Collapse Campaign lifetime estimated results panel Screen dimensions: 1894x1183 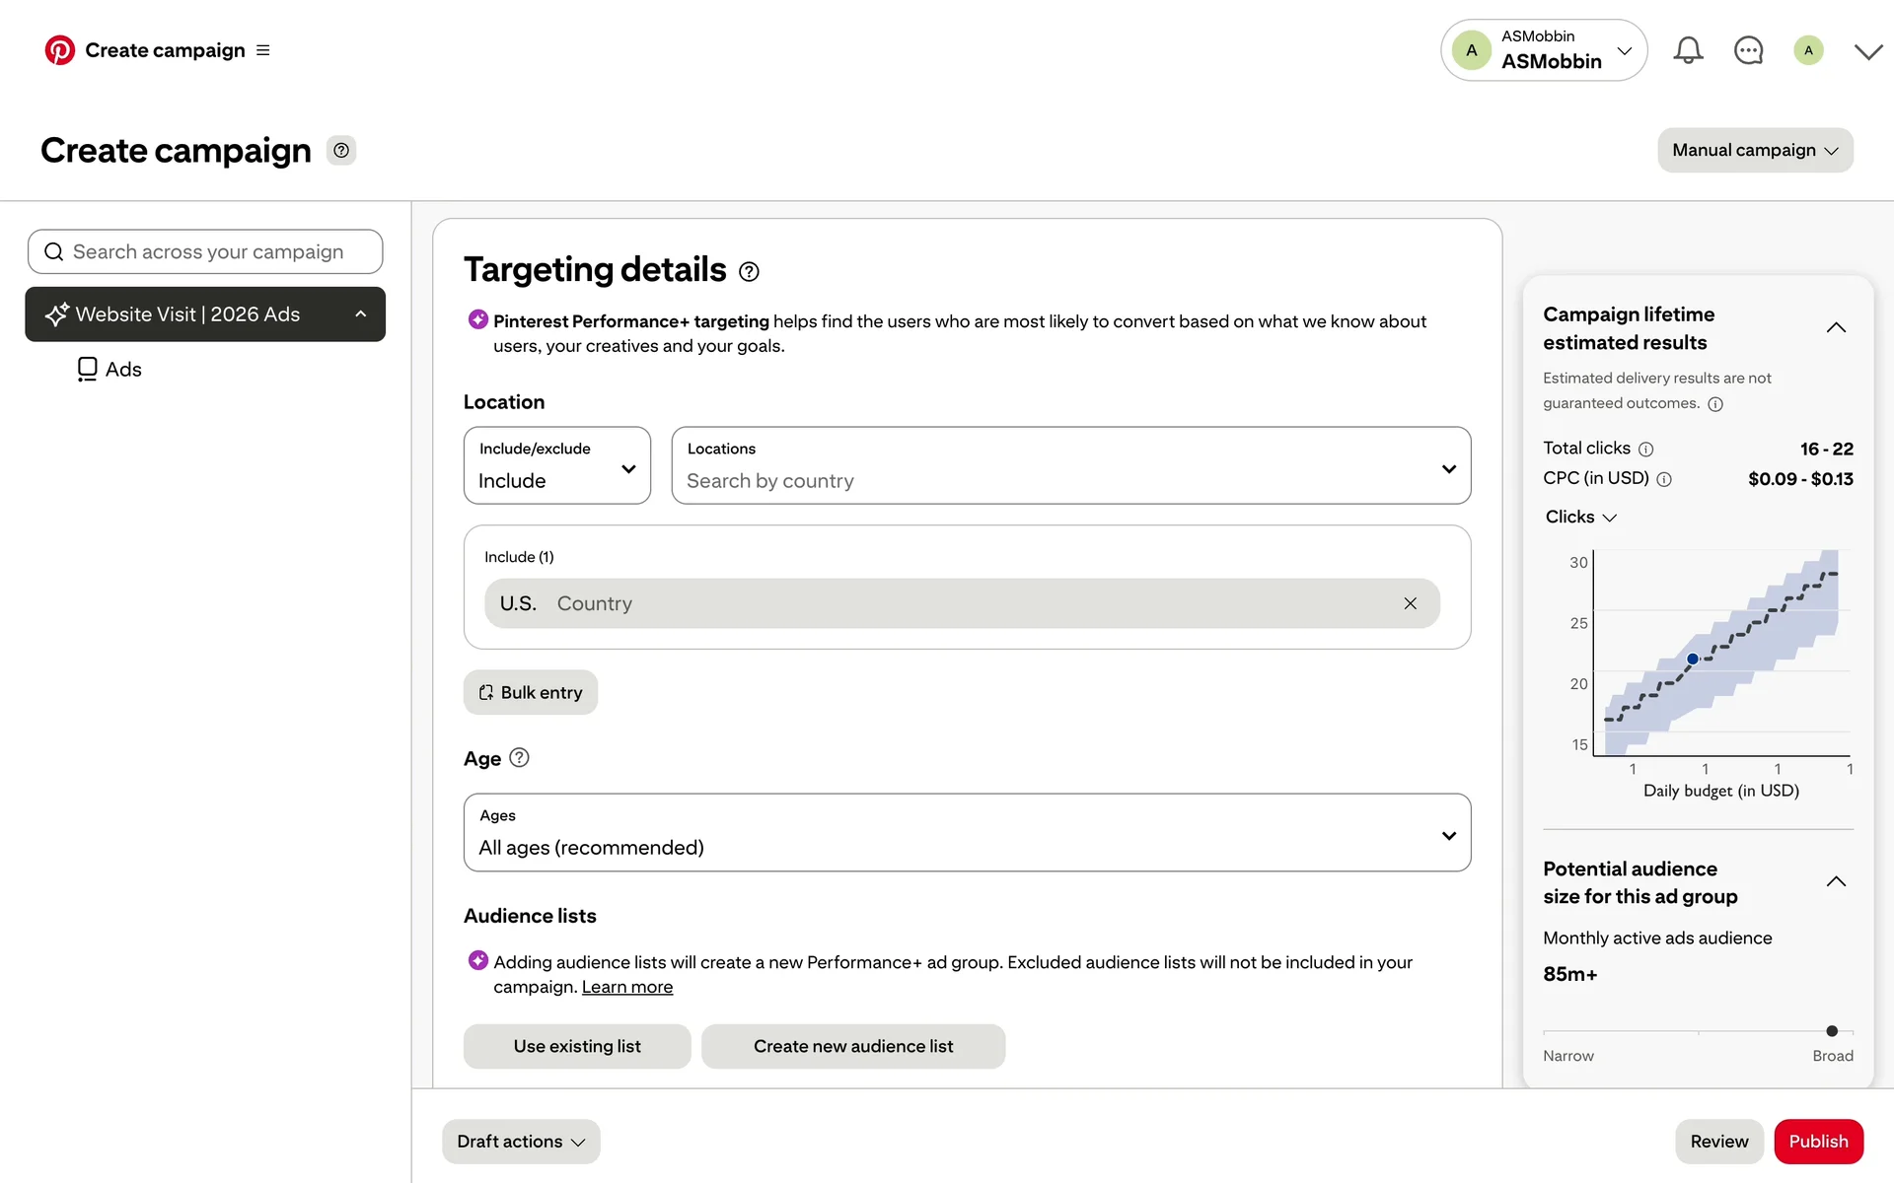tap(1835, 328)
